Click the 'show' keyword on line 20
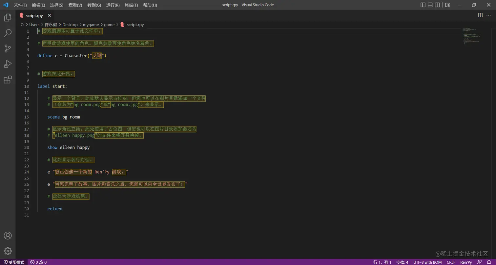Viewport: 496px width, 265px height. [x=52, y=147]
